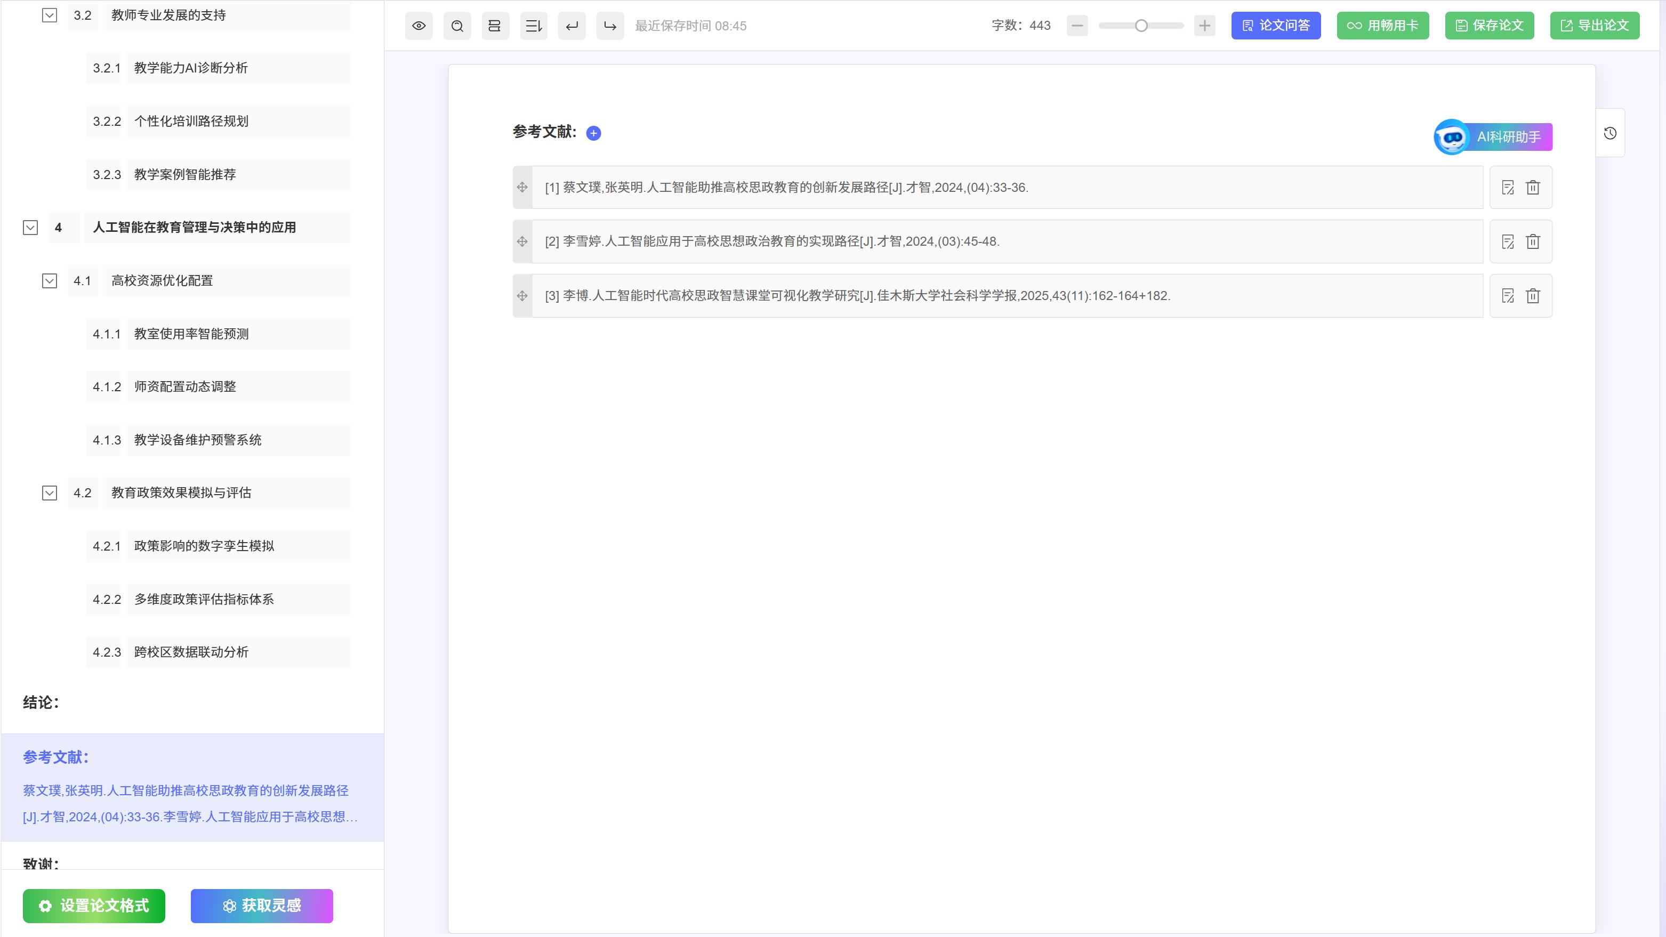Click the plus zoom-in stepper button
The image size is (1666, 937).
click(1204, 26)
